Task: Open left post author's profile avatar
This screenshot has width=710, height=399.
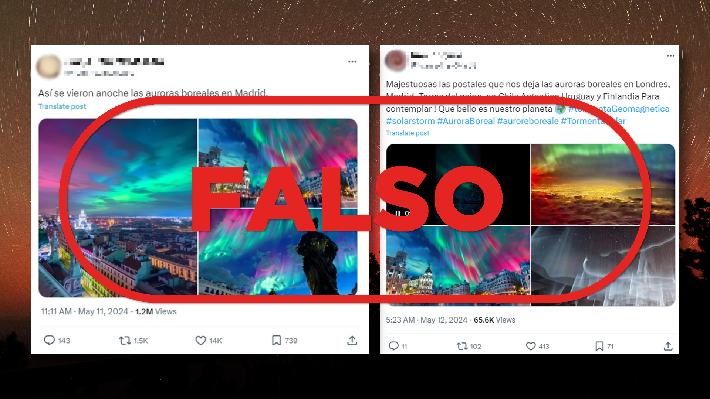Action: point(48,67)
